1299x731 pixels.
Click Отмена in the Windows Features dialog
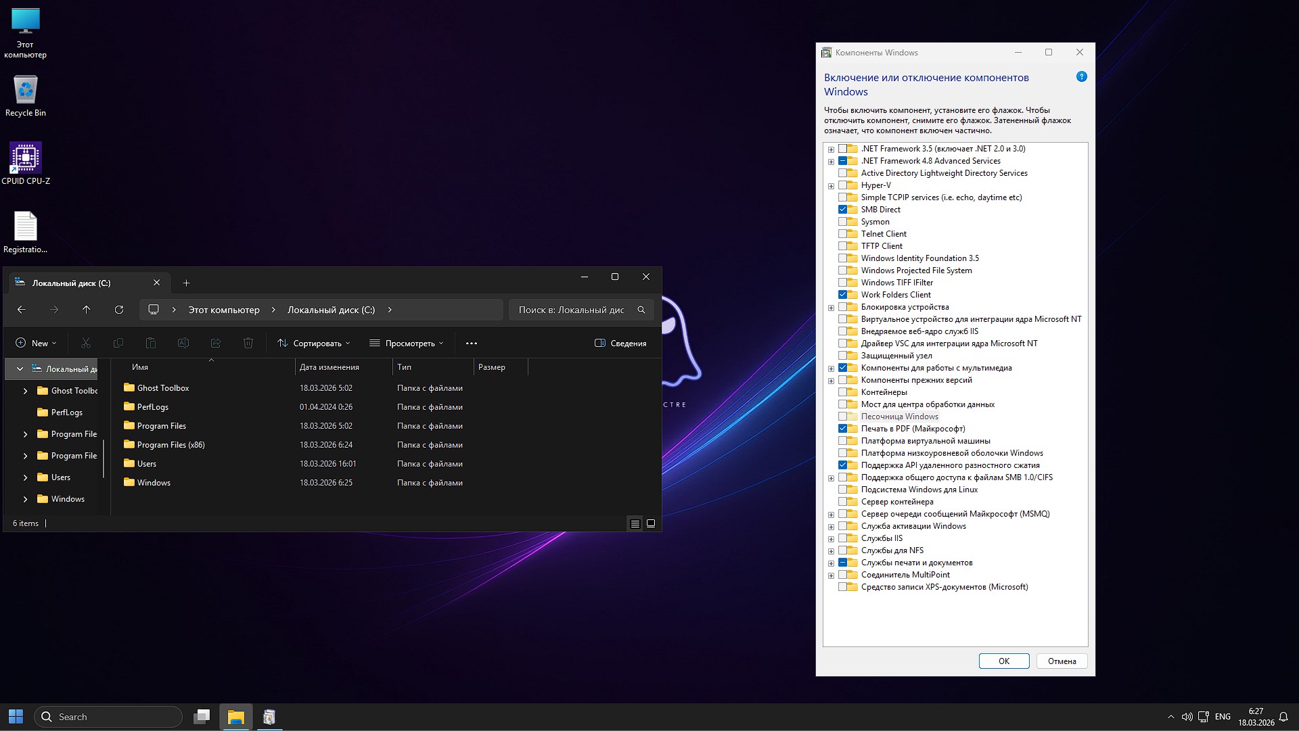[x=1062, y=661]
